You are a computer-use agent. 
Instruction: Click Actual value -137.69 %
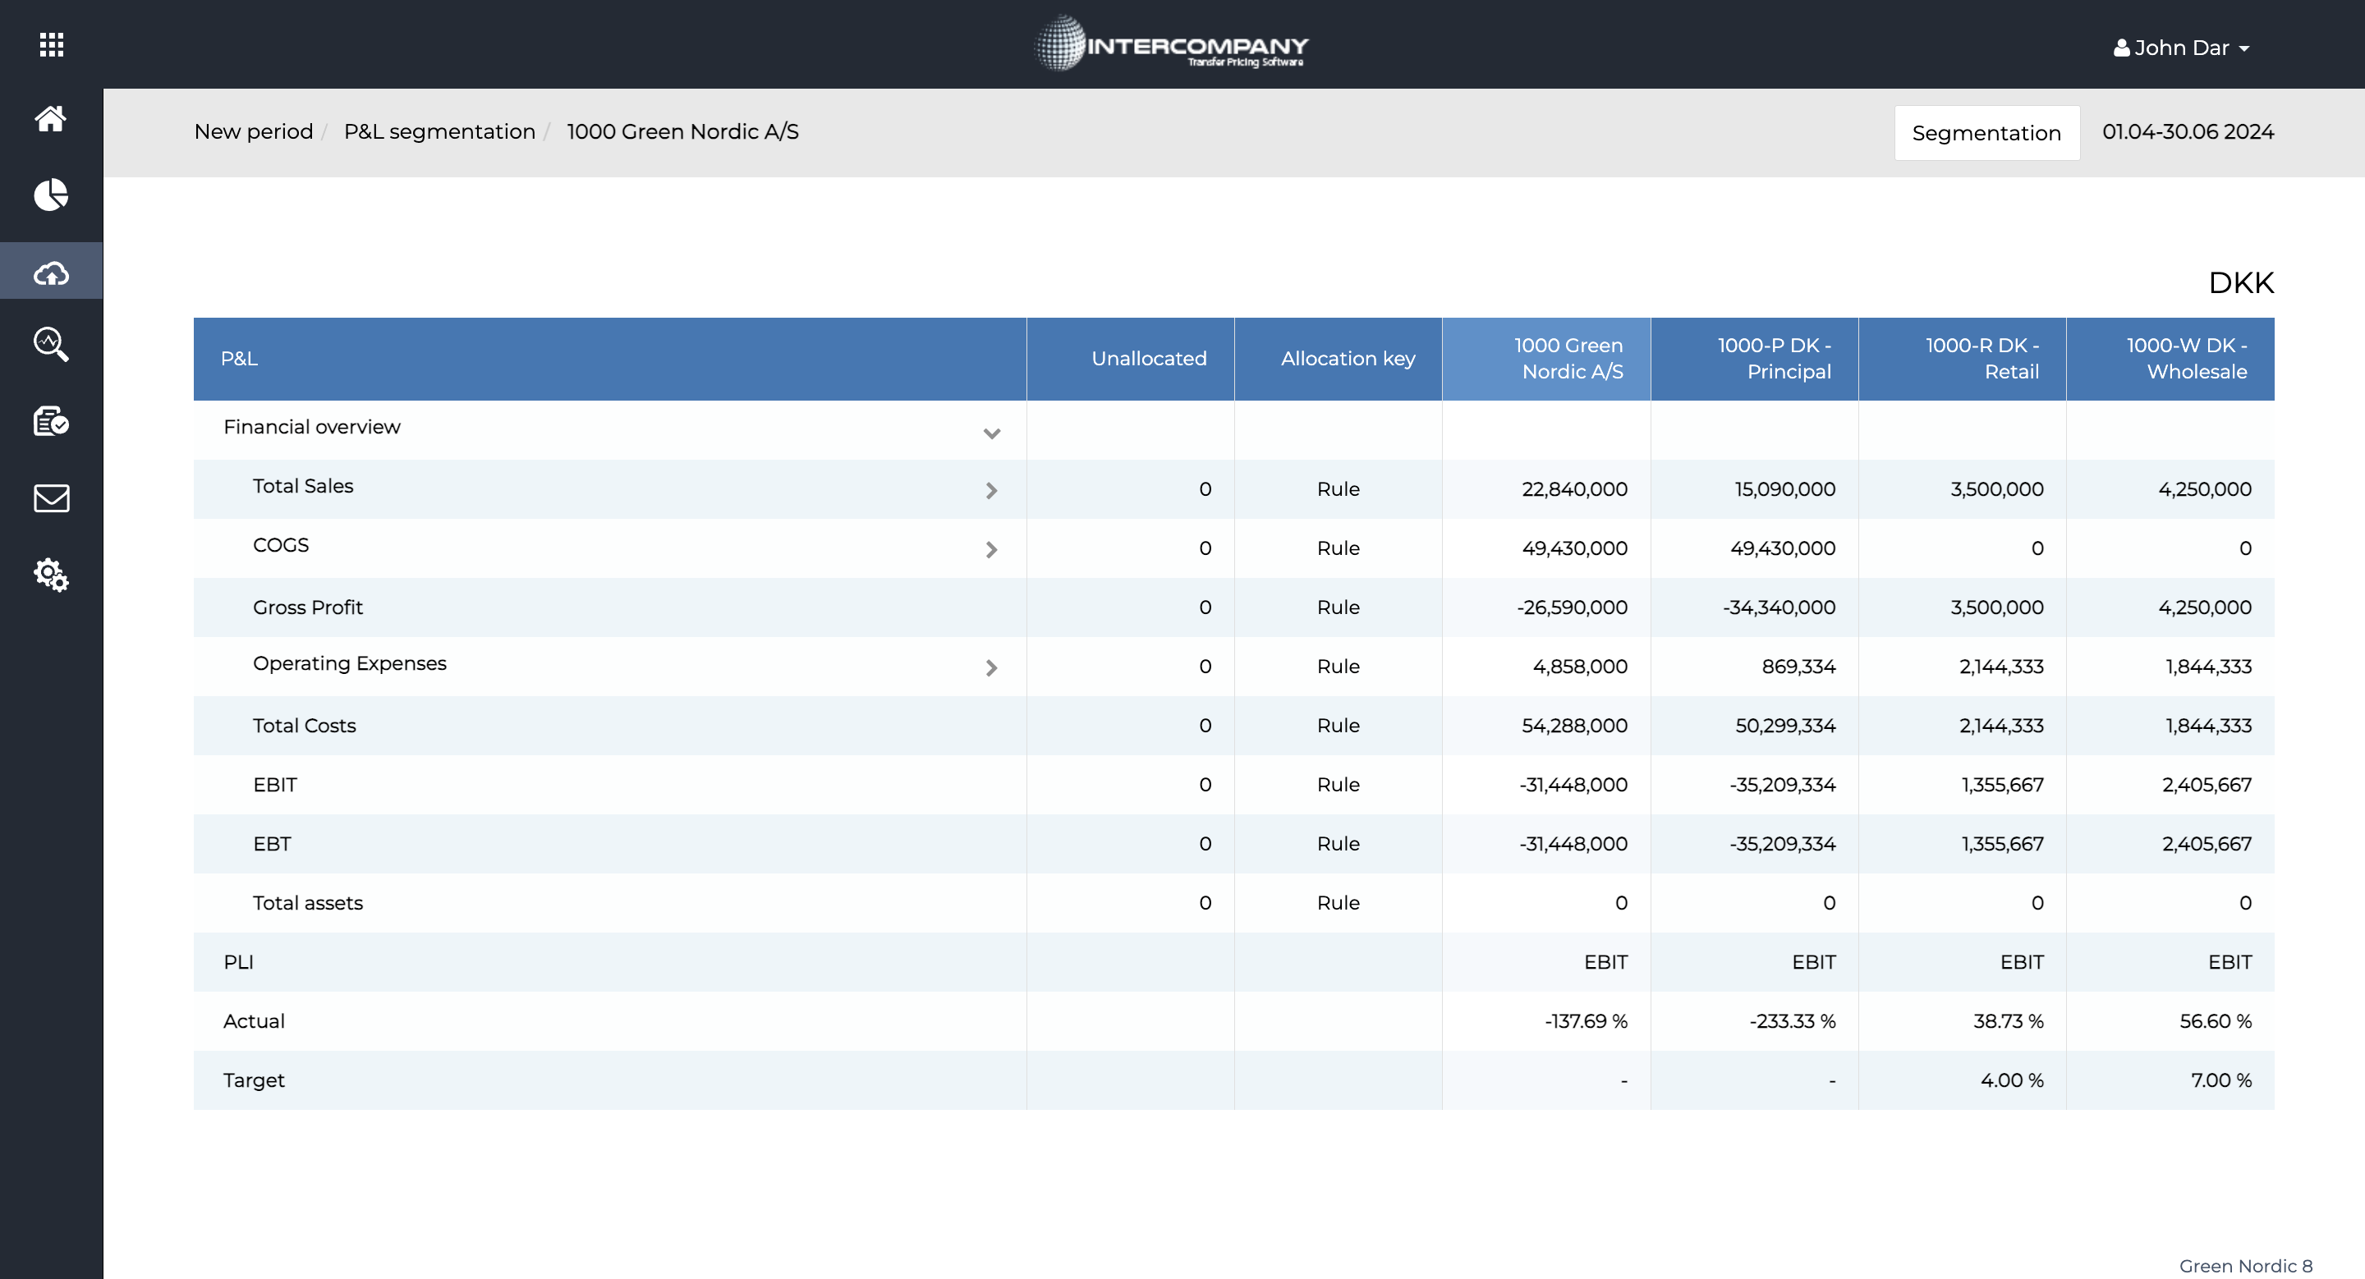(x=1586, y=1021)
